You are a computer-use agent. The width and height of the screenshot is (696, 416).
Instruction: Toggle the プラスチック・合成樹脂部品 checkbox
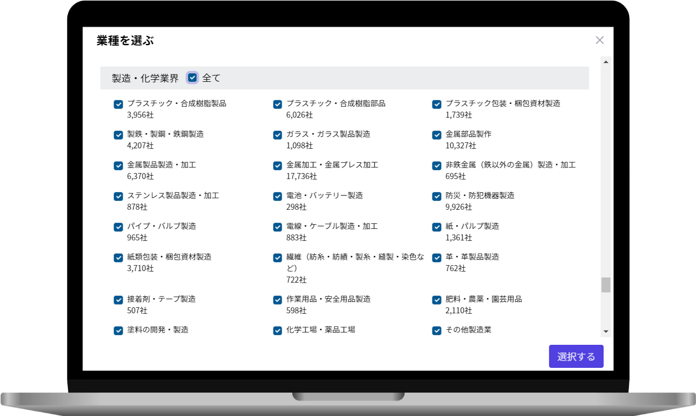pyautogui.click(x=277, y=104)
